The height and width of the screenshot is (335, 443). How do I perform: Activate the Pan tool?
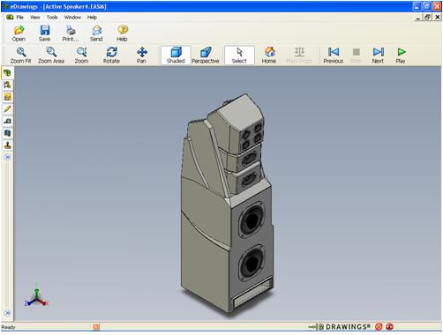pos(141,56)
